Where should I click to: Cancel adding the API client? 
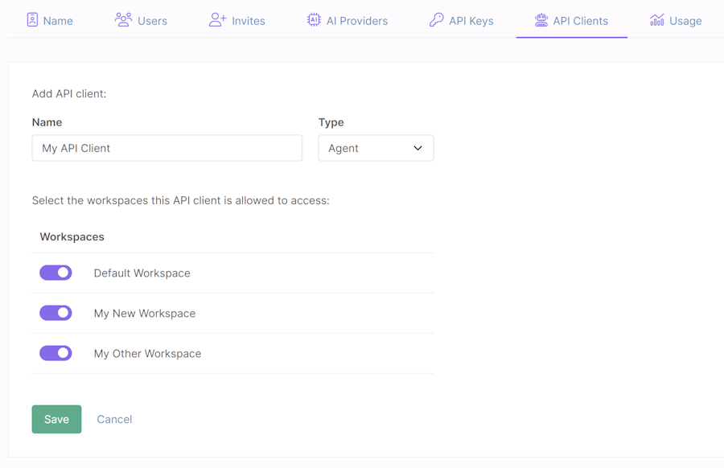(114, 419)
